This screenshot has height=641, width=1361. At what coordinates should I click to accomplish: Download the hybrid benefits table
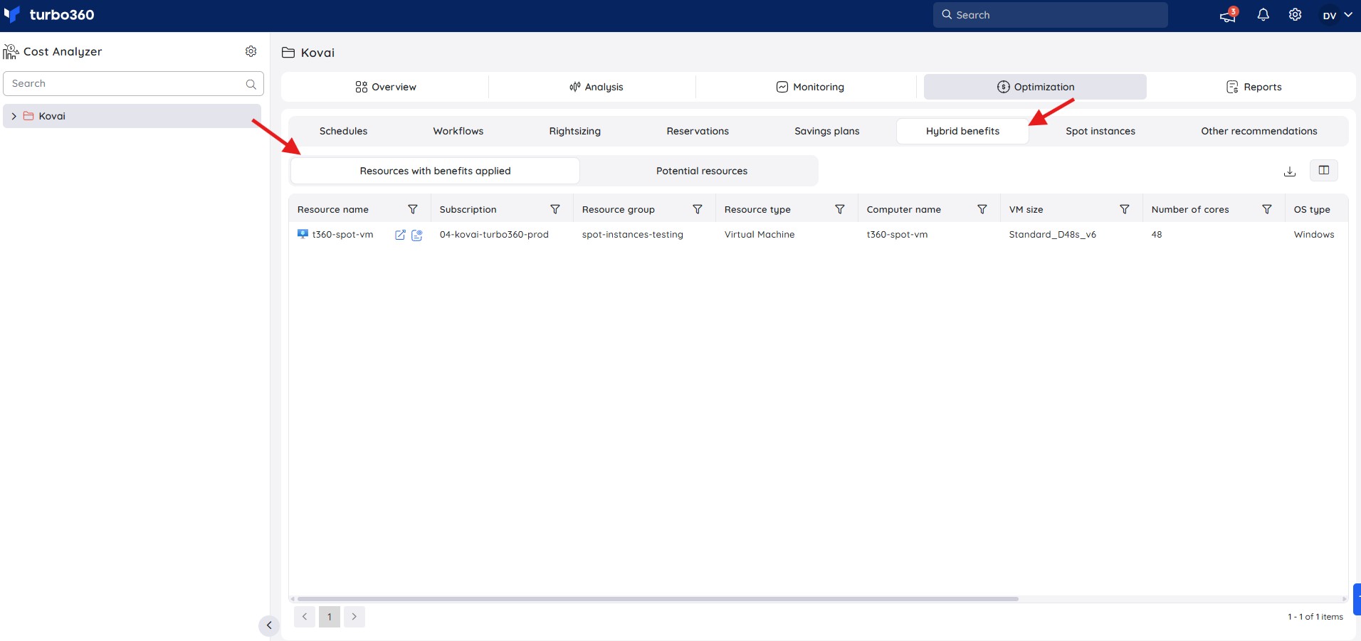(1290, 171)
